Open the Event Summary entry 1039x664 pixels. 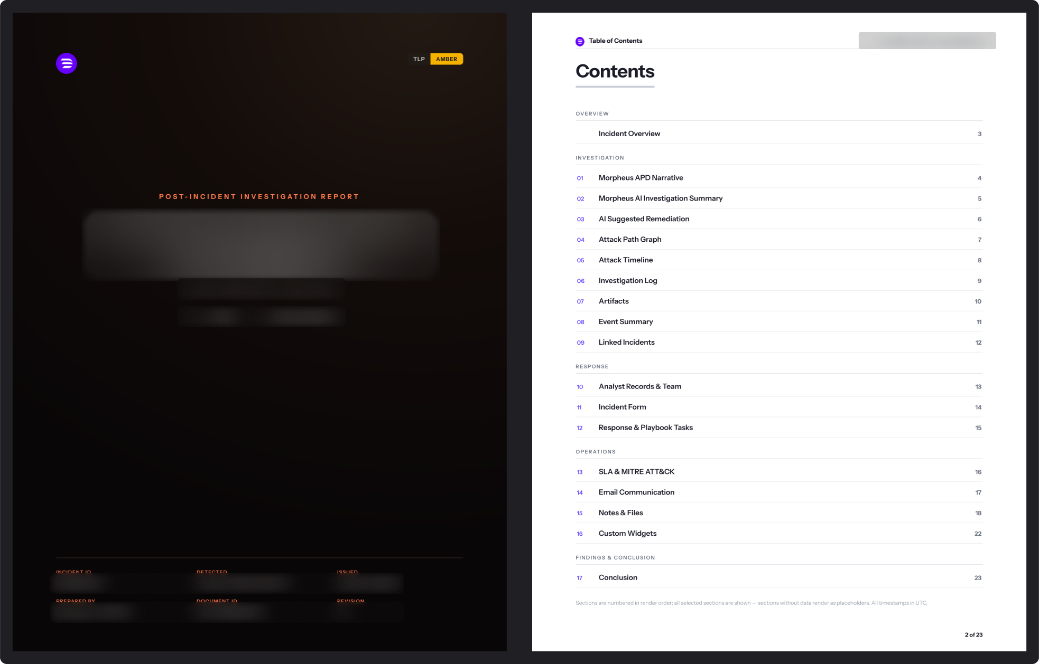pyautogui.click(x=779, y=322)
